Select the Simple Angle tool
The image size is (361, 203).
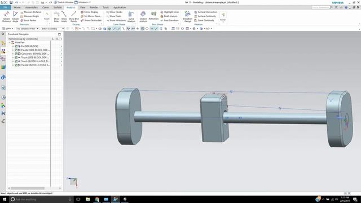tap(15, 16)
